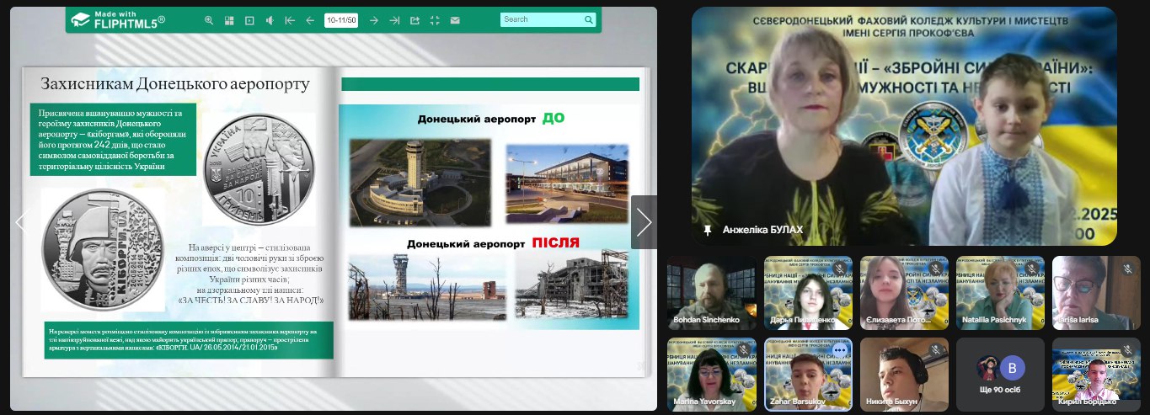Open three-dots options on Zahar Barsukov tile
Image resolution: width=1150 pixels, height=415 pixels.
pos(839,350)
